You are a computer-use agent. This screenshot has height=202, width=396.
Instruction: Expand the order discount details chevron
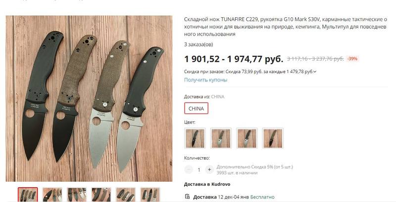(x=315, y=72)
